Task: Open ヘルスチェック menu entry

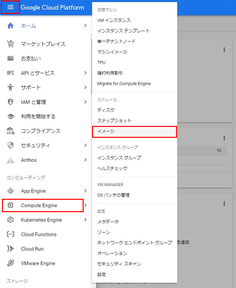Action: (x=135, y=168)
